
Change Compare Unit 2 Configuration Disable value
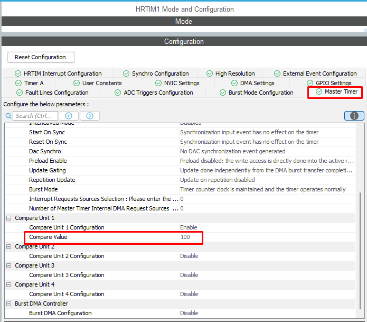point(267,256)
